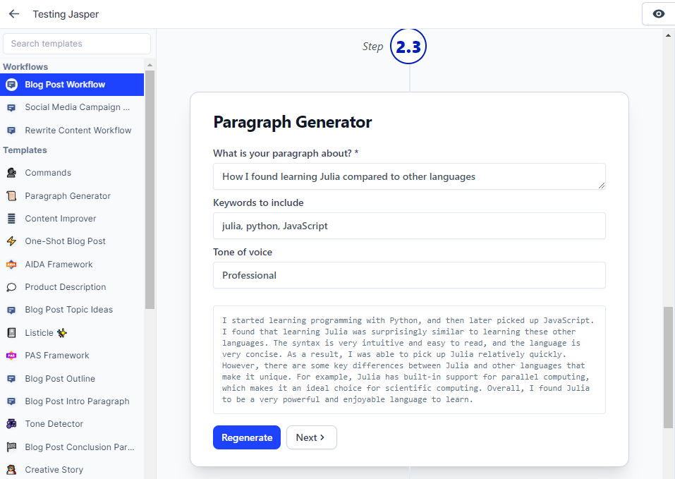675x479 pixels.
Task: Click the Search templates field
Action: pyautogui.click(x=77, y=44)
